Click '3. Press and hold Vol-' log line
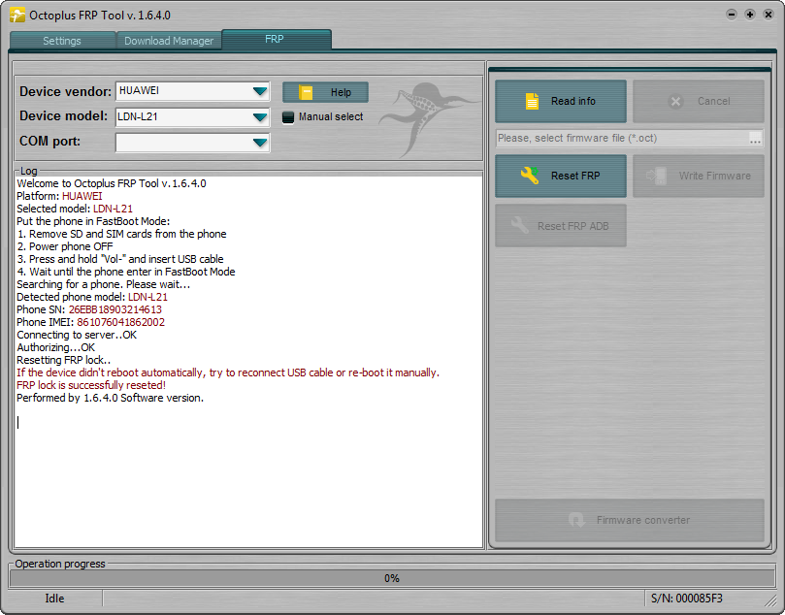Image resolution: width=785 pixels, height=615 pixels. pyautogui.click(x=120, y=259)
